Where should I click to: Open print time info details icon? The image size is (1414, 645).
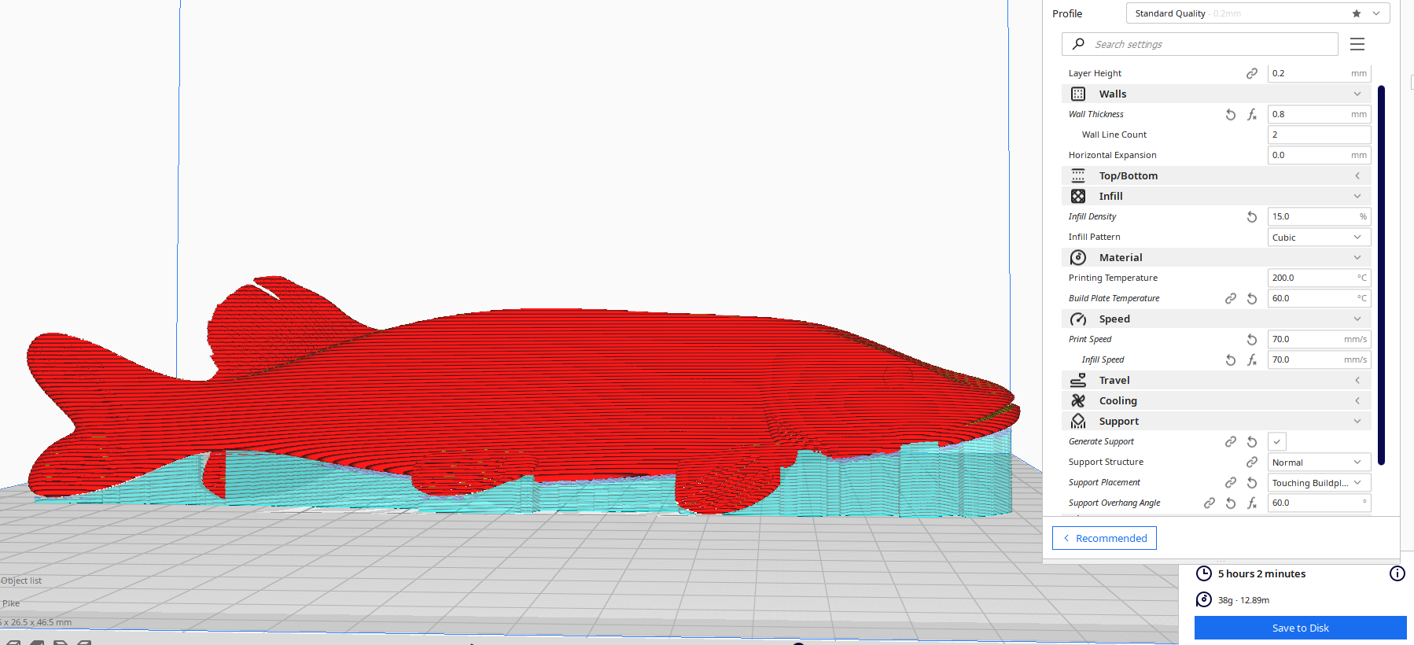1397,573
